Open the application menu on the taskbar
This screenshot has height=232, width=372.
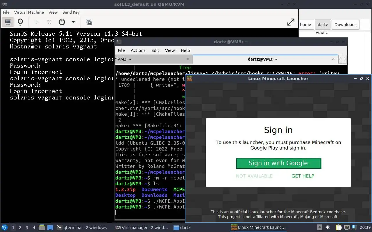pos(4,227)
